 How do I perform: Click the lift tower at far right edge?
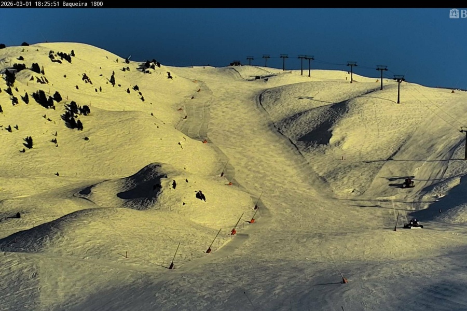[x=464, y=142]
